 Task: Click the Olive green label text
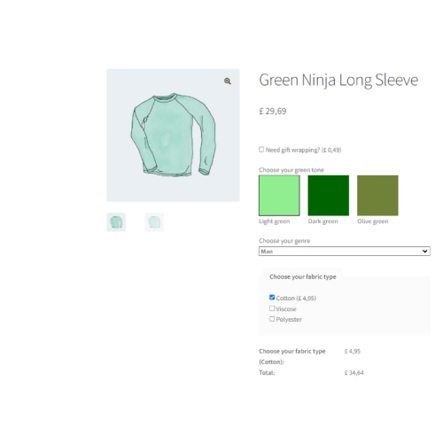373,221
